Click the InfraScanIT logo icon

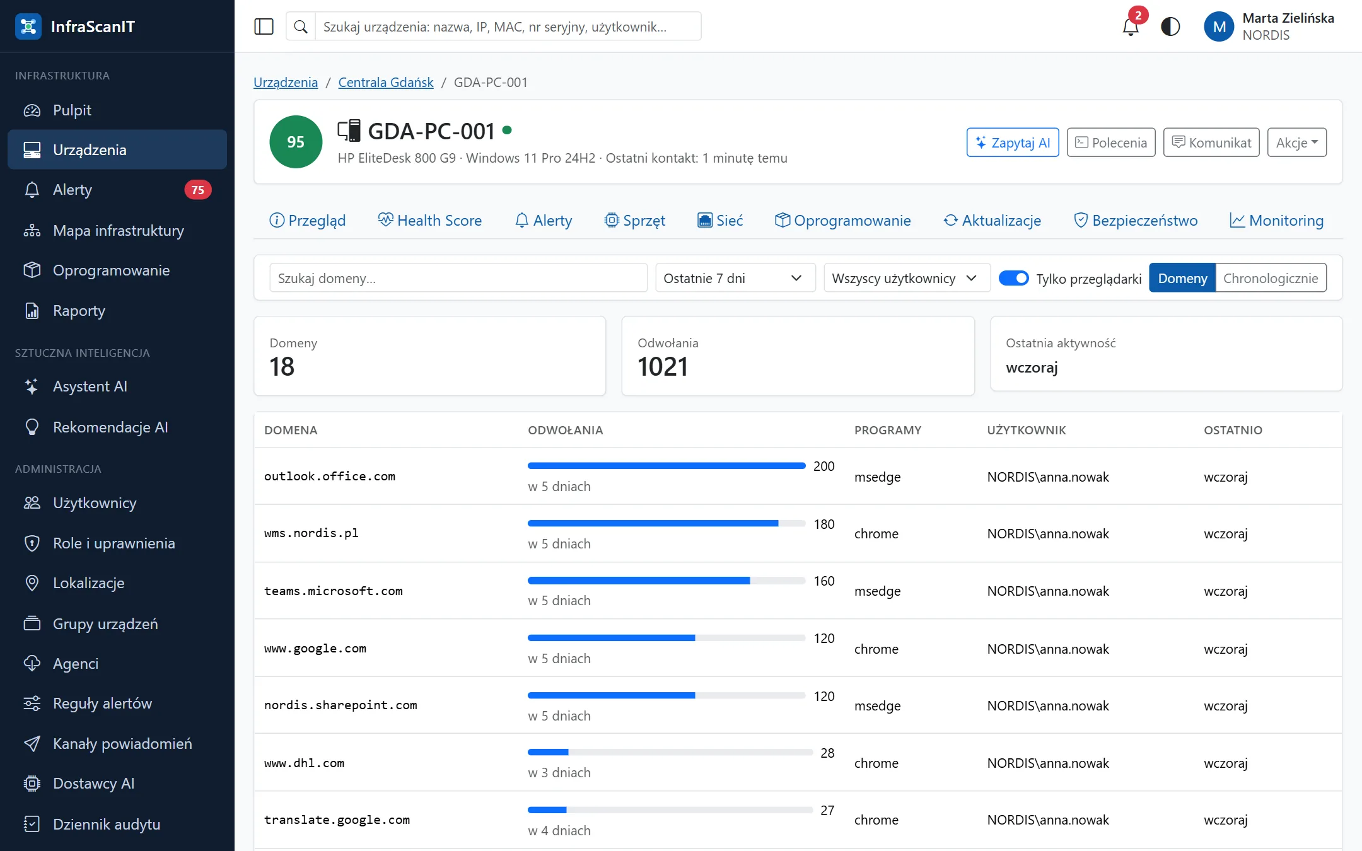(28, 26)
